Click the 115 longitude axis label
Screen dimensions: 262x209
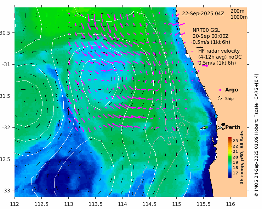click(176, 204)
